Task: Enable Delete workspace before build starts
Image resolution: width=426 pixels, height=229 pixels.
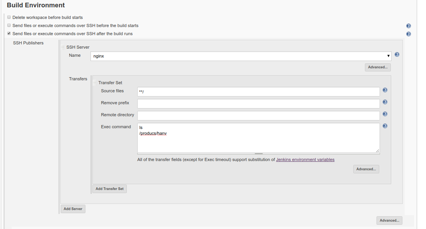Action: point(9,17)
